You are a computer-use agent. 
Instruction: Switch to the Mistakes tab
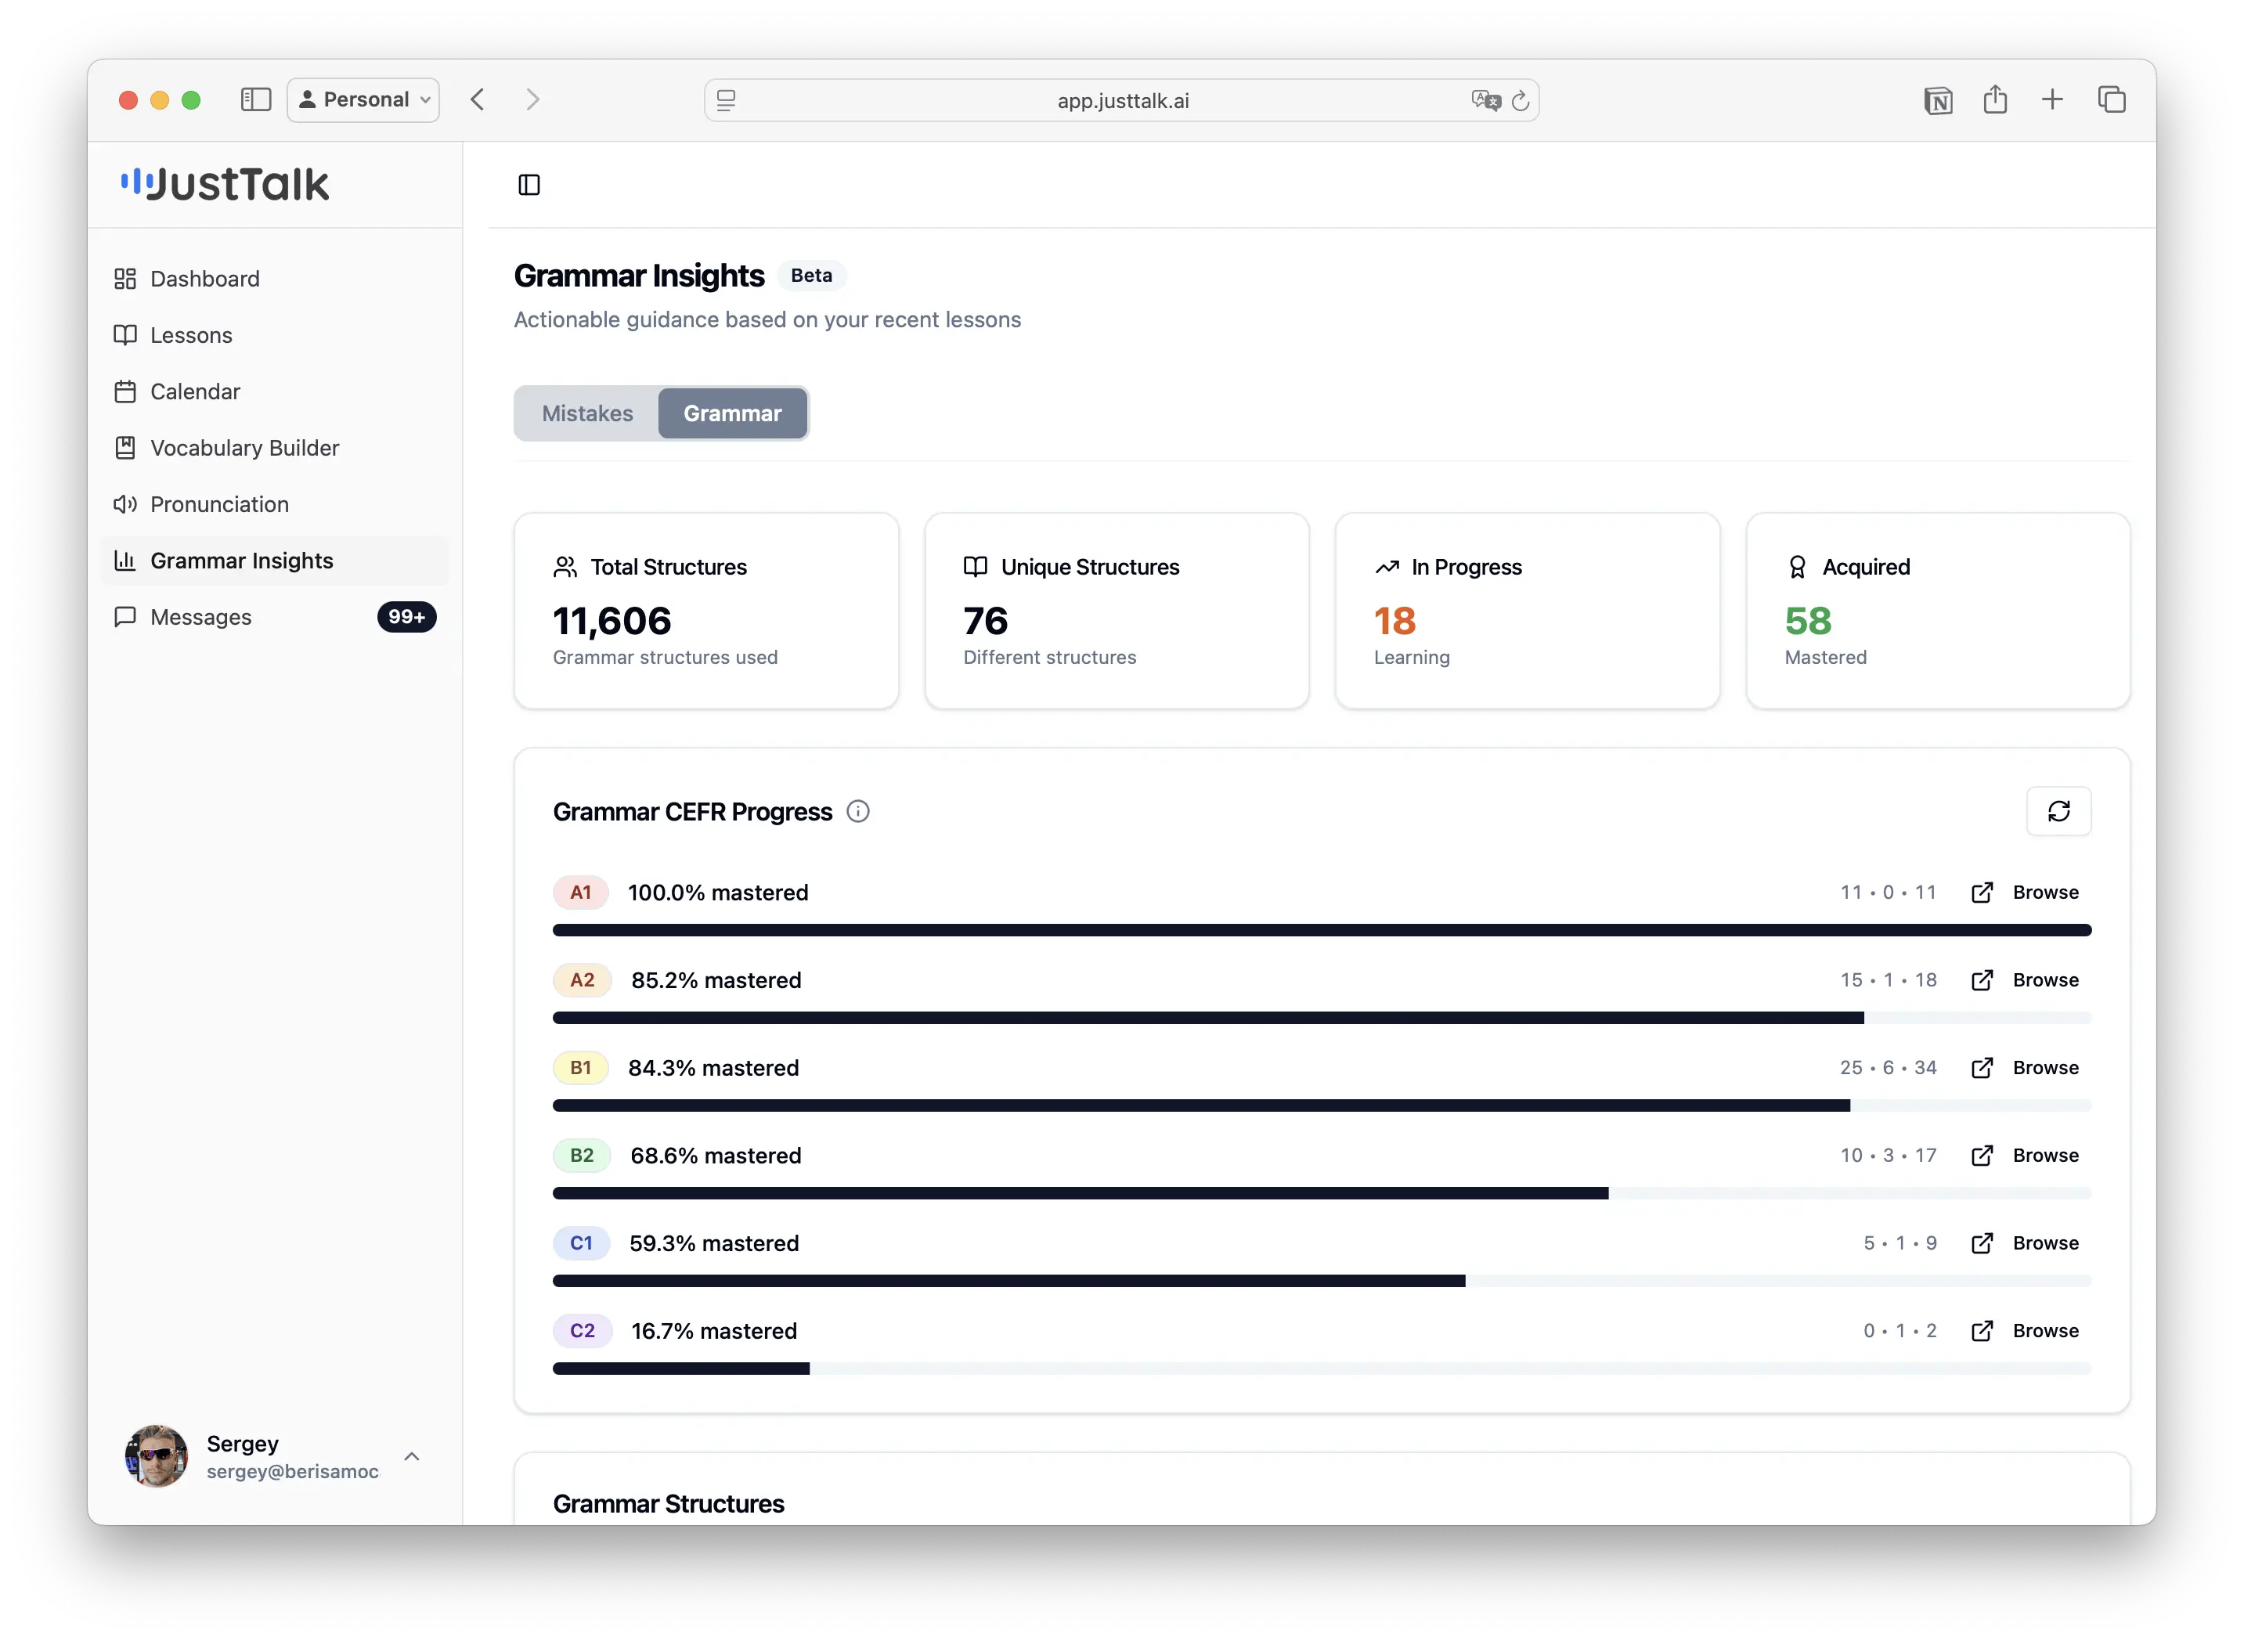pos(587,413)
